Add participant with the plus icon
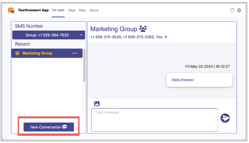This screenshot has width=249, height=143. (x=166, y=37)
